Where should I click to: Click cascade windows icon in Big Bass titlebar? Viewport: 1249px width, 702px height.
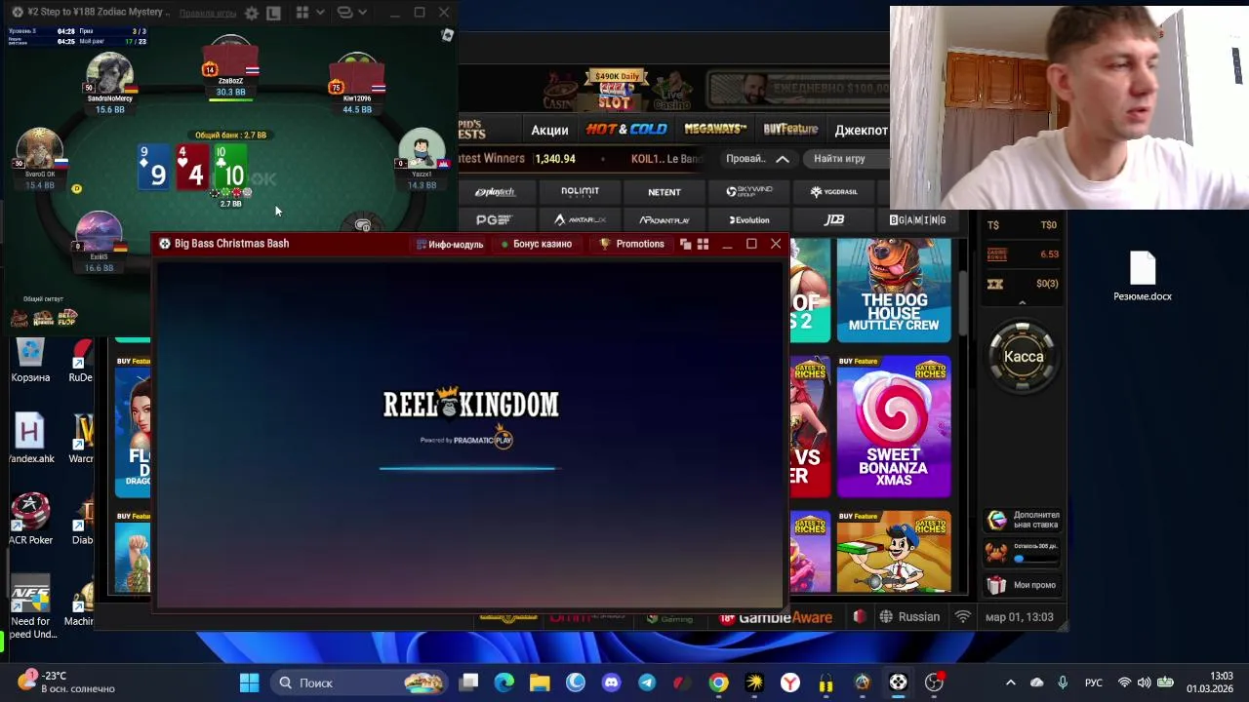tap(685, 244)
